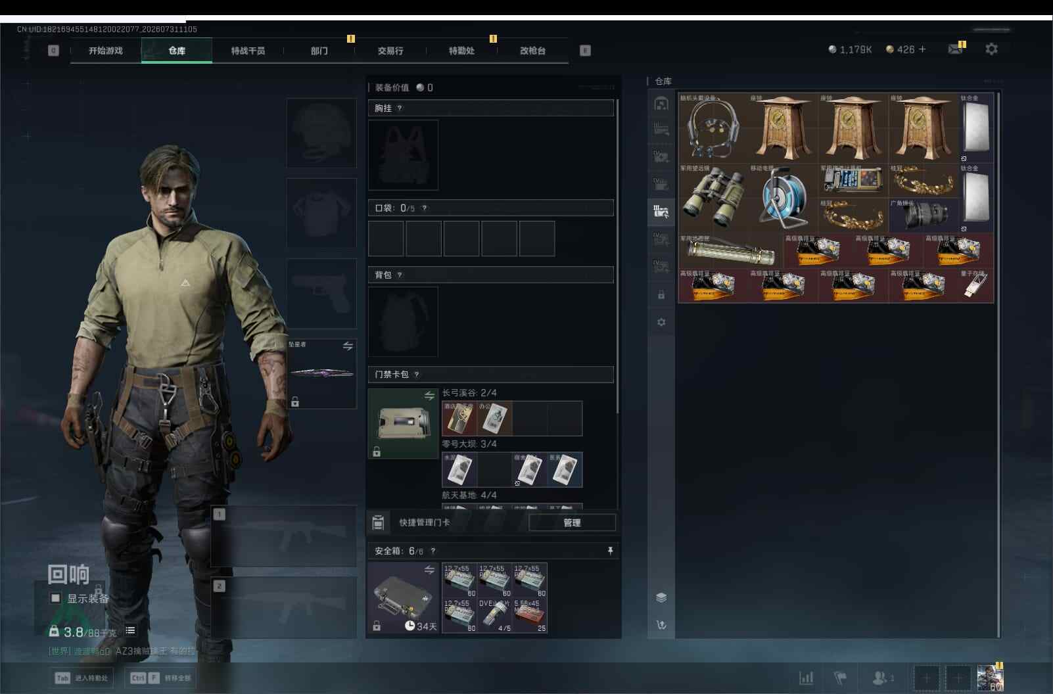Open the fourth warehouse storage tab icon

[661, 183]
